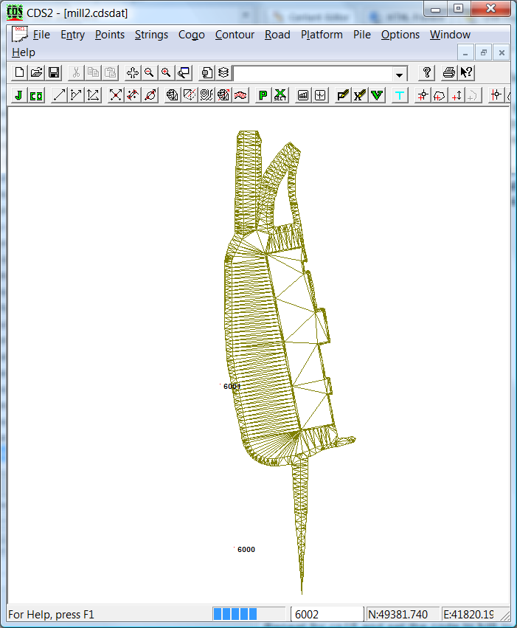Open the Contour menu
Screen dimensions: 517x628
(235, 35)
